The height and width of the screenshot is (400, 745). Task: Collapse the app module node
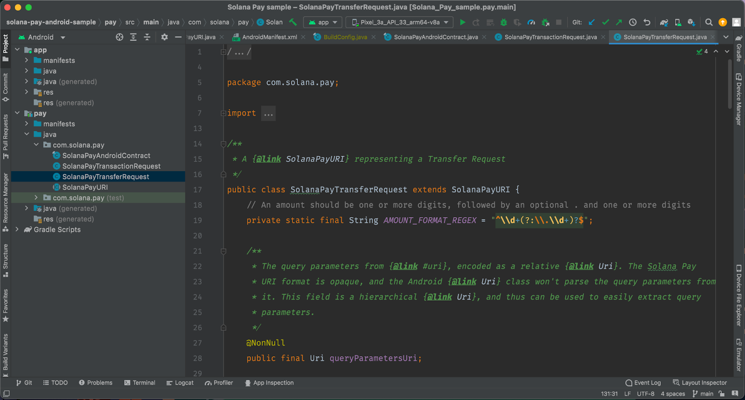(18, 50)
